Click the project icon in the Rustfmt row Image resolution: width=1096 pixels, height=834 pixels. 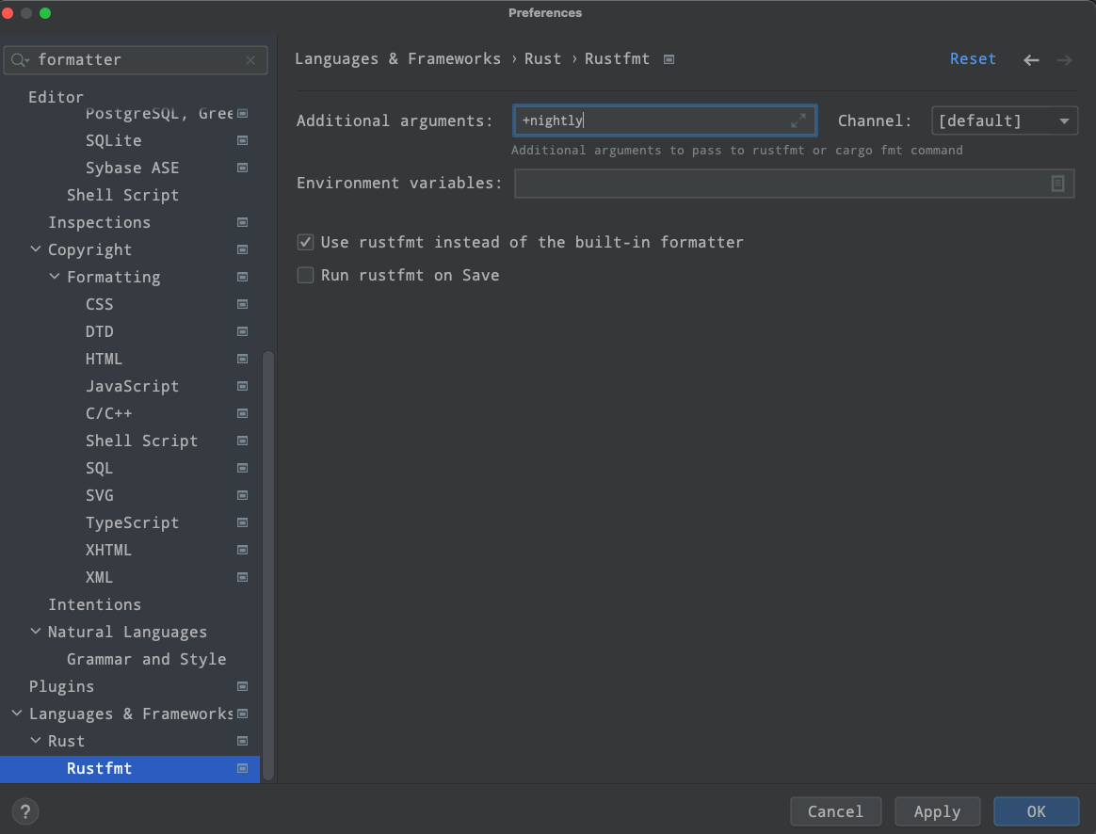[243, 768]
